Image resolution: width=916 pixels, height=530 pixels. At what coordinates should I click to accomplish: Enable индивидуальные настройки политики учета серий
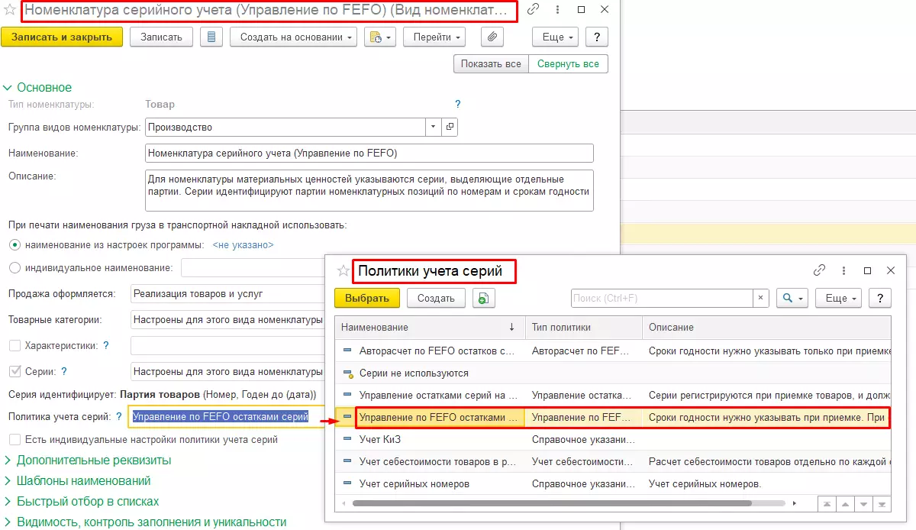pos(15,440)
